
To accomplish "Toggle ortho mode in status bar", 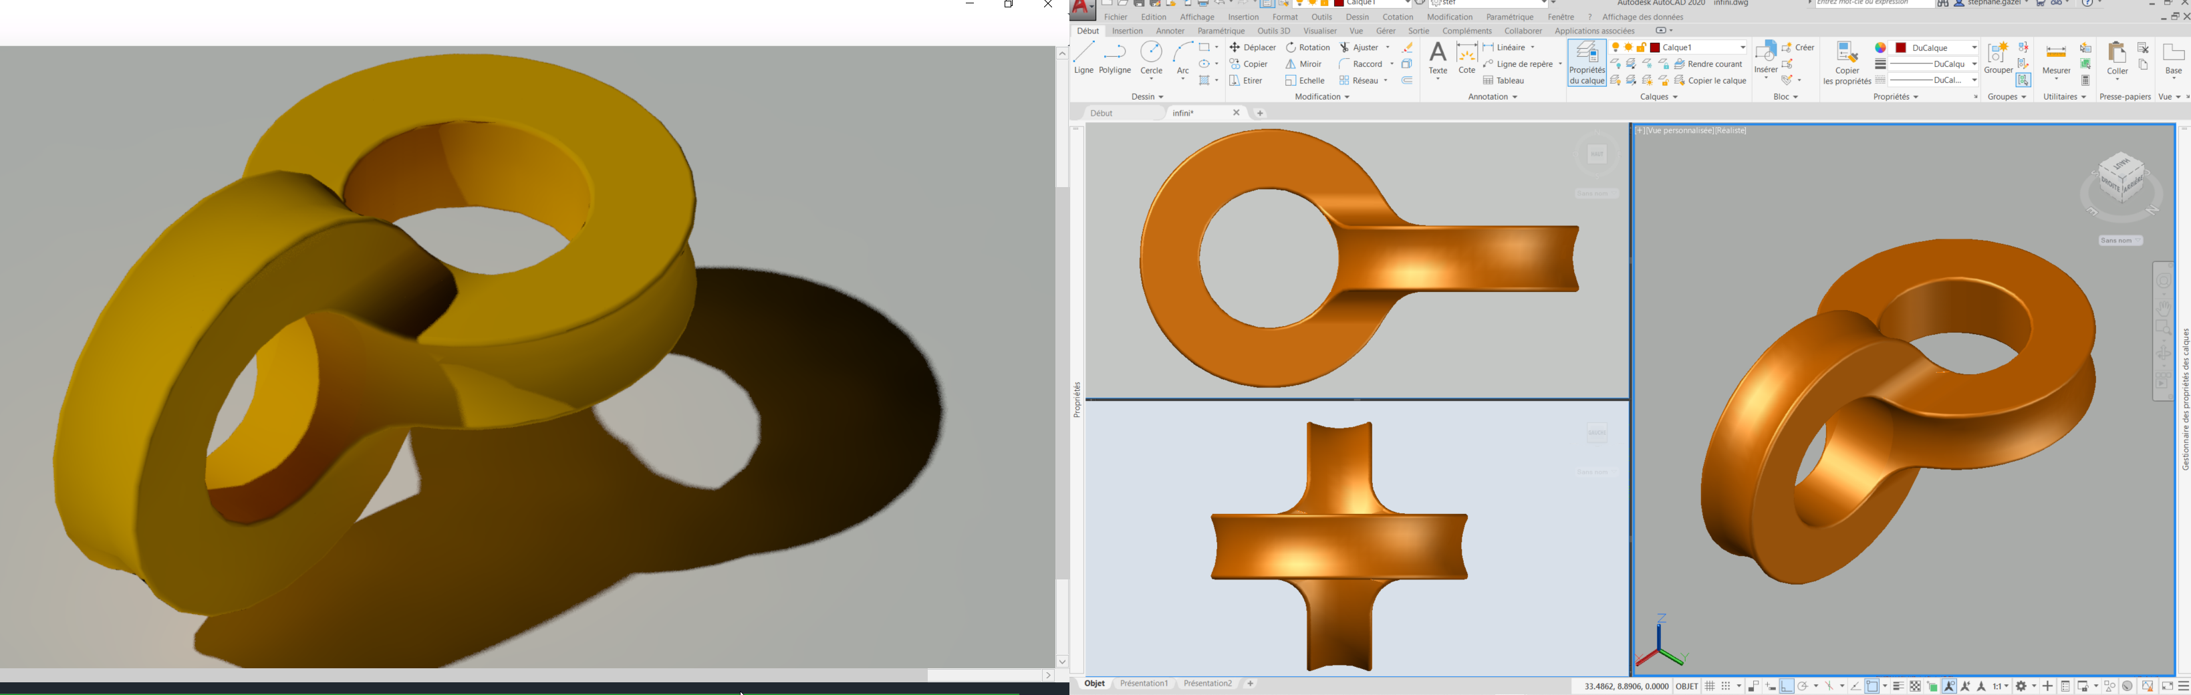I will [1787, 686].
